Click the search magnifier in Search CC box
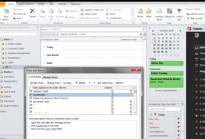This screenshot has height=139, width=205. pos(144,29)
